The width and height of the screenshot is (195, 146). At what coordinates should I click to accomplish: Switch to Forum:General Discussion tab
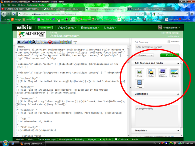tap(149, 9)
